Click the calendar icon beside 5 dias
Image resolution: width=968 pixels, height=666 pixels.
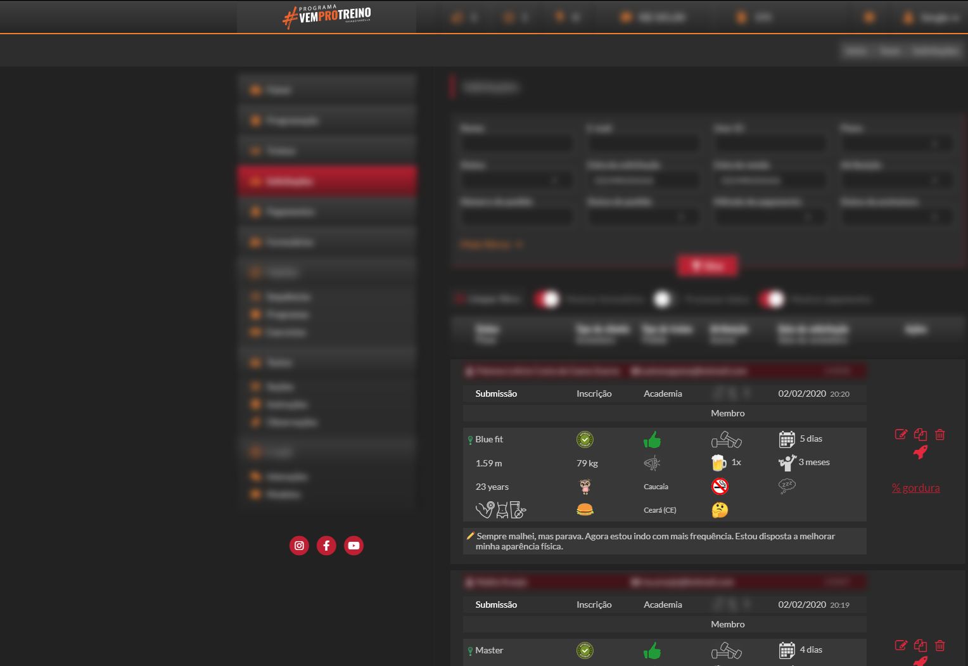[x=787, y=439]
